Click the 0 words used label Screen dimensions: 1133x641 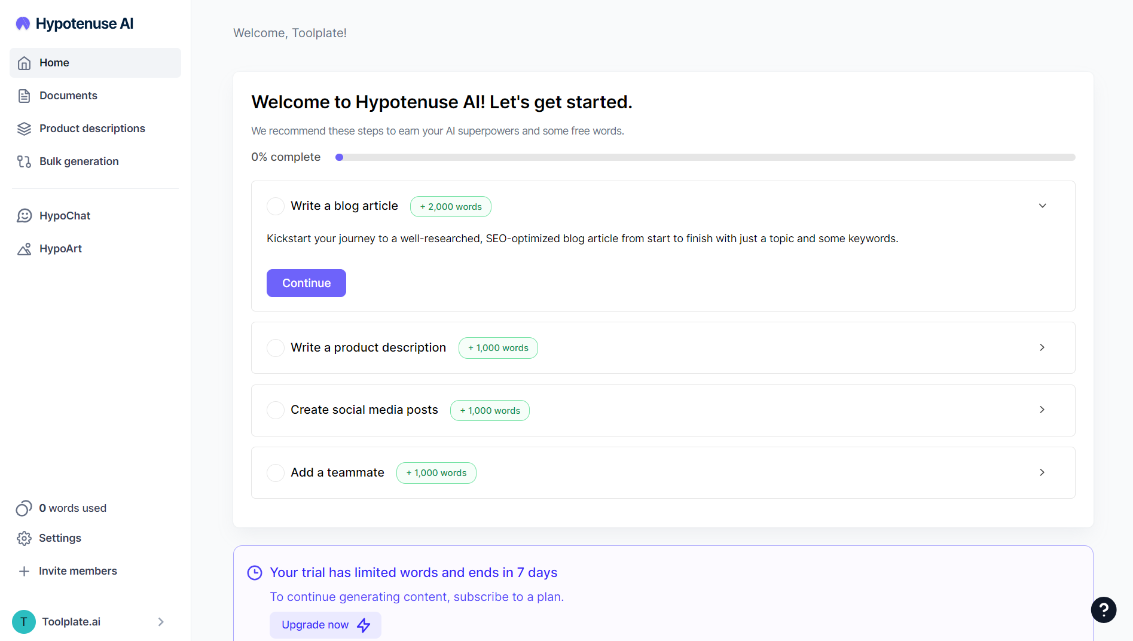tap(72, 508)
